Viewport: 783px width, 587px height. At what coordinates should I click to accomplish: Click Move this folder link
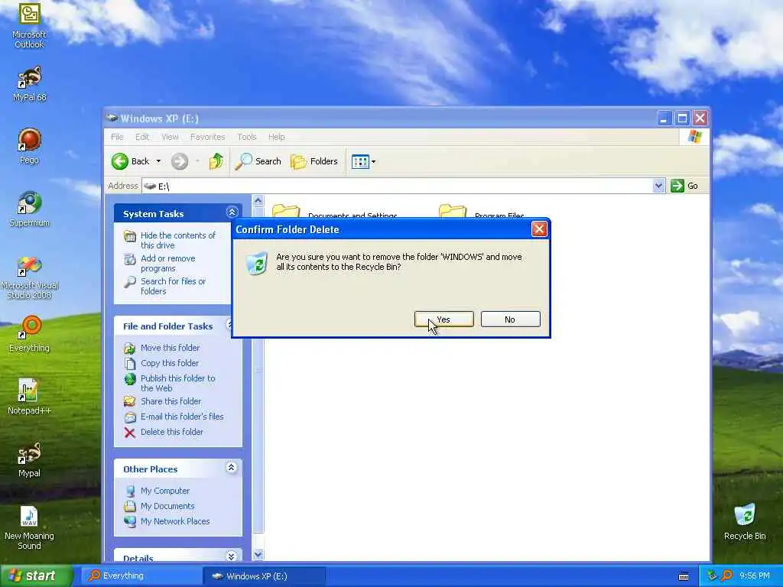170,348
